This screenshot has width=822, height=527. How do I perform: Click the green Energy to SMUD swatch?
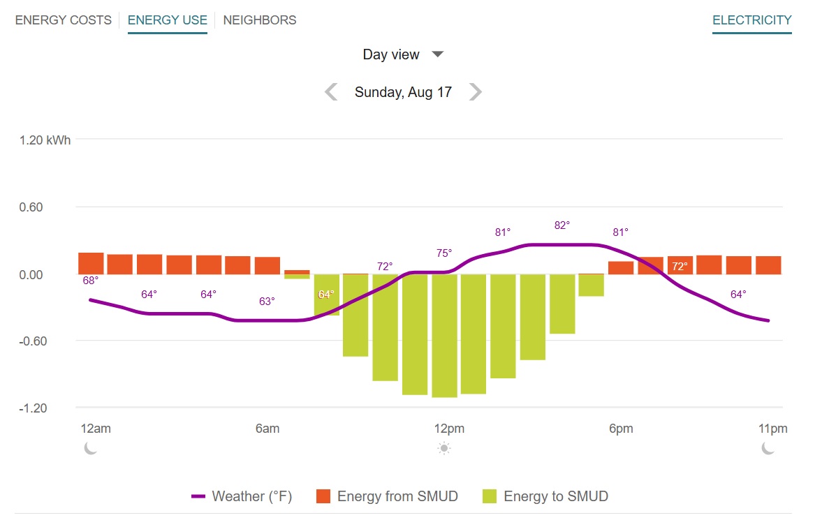coord(489,496)
